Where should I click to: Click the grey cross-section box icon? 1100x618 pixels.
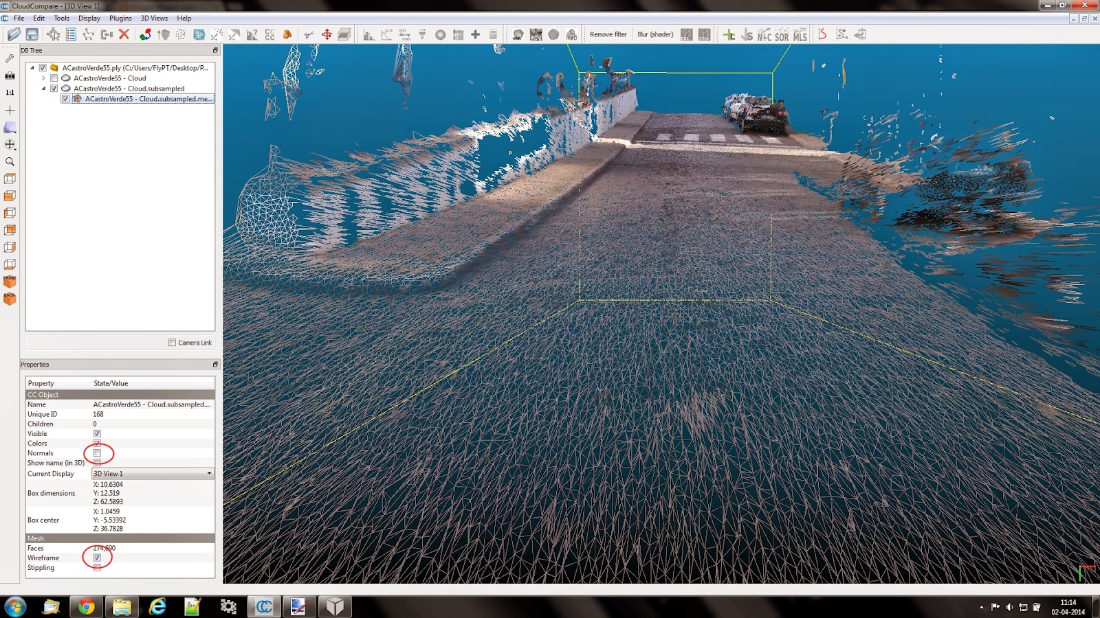[344, 34]
